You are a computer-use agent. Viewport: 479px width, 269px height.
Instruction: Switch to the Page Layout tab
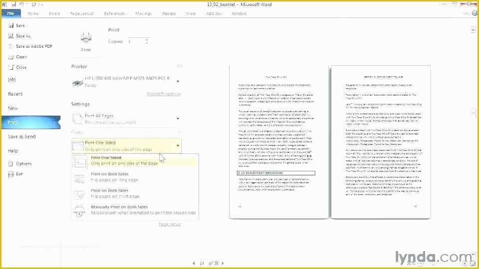point(82,13)
